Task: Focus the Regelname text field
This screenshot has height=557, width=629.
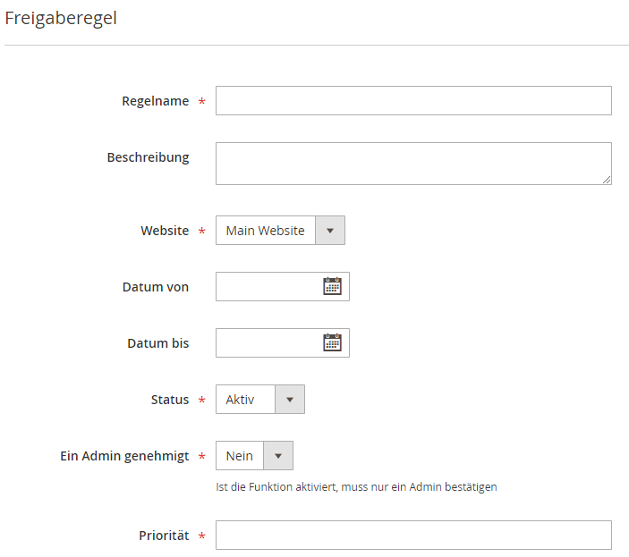Action: click(413, 100)
